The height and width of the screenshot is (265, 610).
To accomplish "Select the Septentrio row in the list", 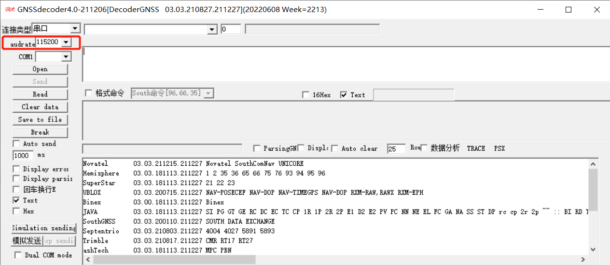I will pos(335,231).
